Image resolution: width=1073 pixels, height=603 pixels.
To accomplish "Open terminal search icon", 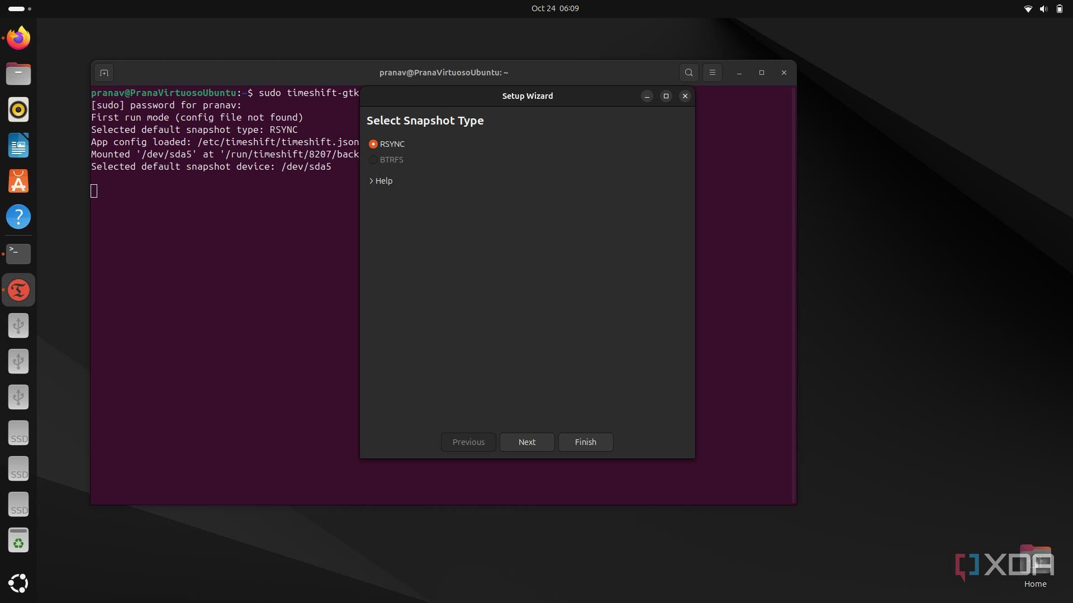I will click(x=689, y=73).
